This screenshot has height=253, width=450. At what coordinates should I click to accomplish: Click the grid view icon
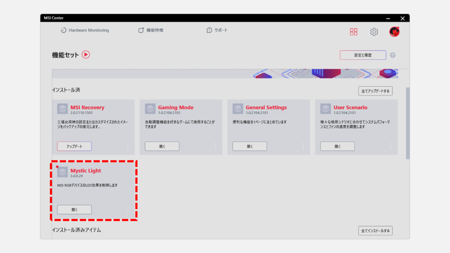tap(354, 32)
